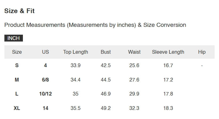The image size is (219, 119).
Task: Select US size 10/12 cell
Action: coord(45,94)
